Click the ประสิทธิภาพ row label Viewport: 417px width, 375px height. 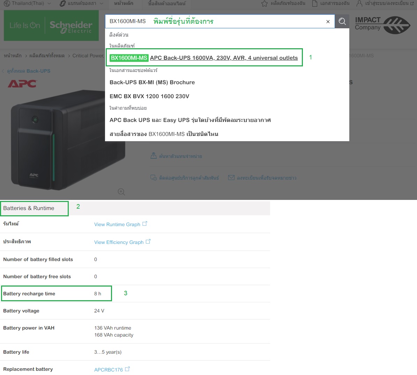17,241
